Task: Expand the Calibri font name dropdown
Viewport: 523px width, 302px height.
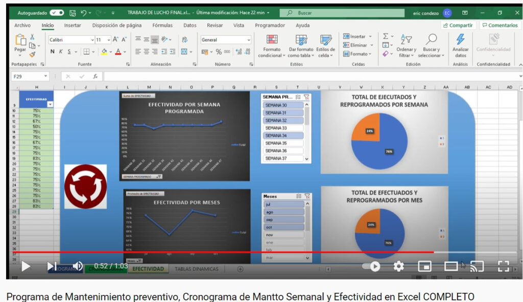Action: [x=92, y=40]
